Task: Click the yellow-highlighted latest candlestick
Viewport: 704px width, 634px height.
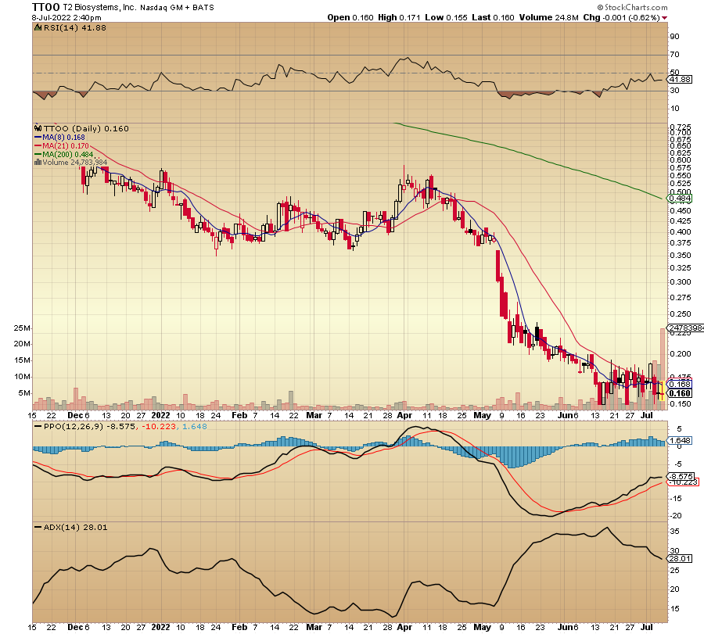Action: 662,390
